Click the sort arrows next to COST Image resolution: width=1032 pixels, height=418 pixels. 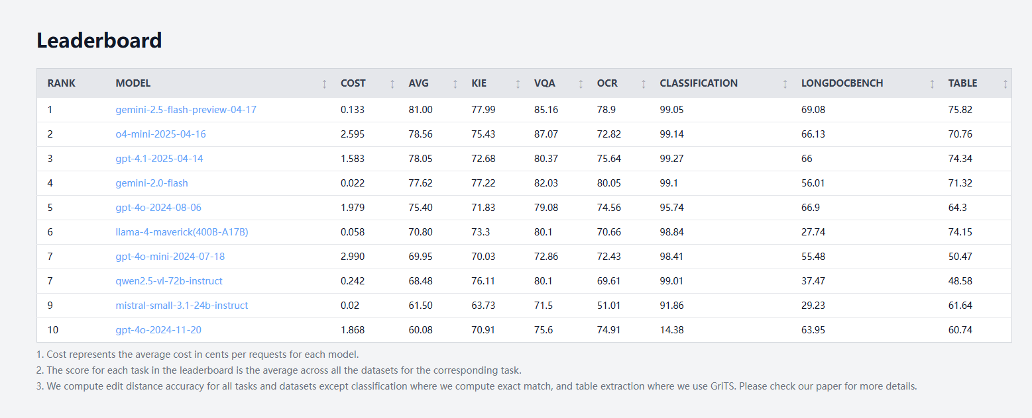(x=392, y=84)
